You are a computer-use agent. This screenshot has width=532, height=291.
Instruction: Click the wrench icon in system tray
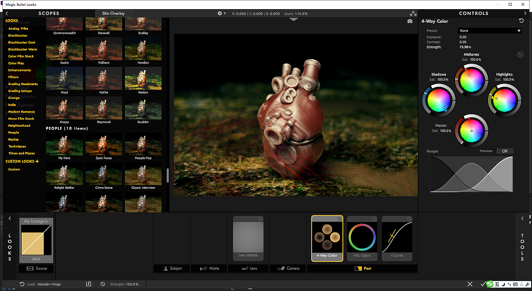[528, 284]
